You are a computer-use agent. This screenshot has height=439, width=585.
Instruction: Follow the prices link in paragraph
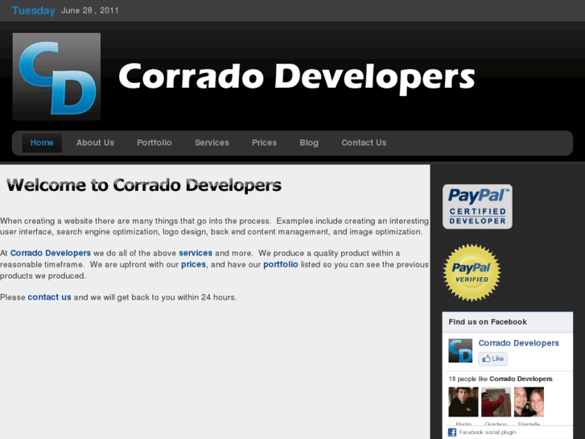point(193,264)
